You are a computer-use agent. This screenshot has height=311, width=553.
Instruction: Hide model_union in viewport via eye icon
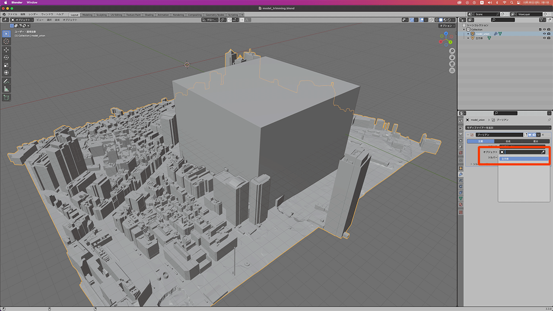tap(544, 34)
